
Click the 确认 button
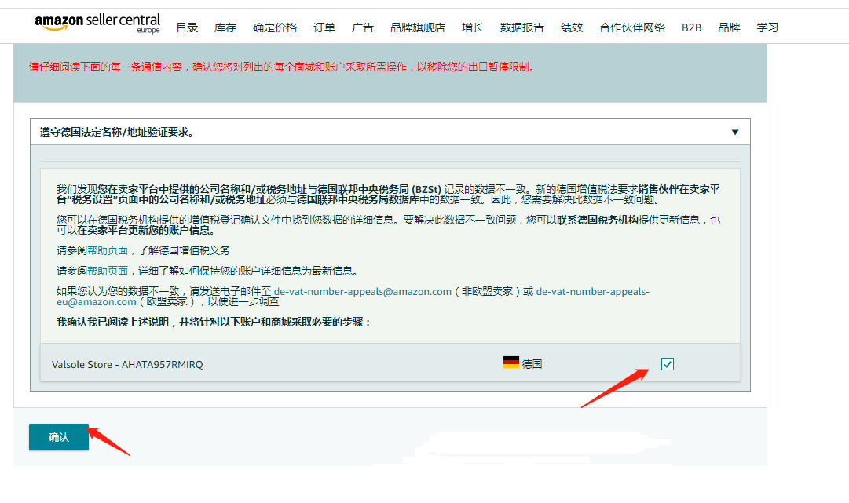58,437
